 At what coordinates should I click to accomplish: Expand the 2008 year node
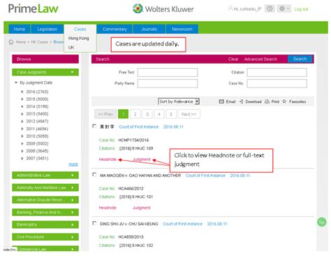click(22, 151)
